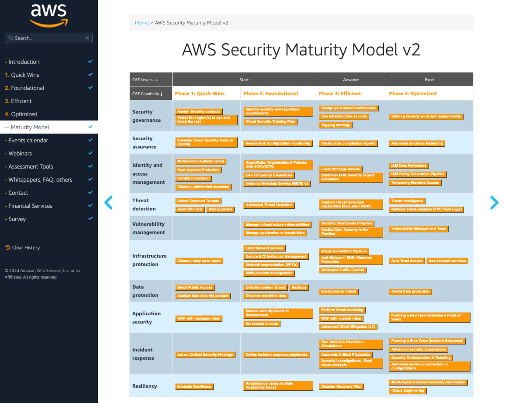Open Disaster Recovery Plan item
Viewport: 505px width, 403px height.
point(341,387)
